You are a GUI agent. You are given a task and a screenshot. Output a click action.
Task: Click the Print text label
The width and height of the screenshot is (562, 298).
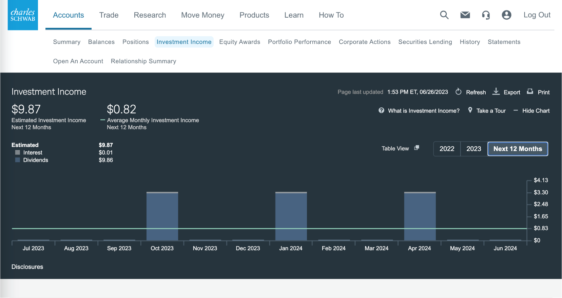click(x=544, y=92)
